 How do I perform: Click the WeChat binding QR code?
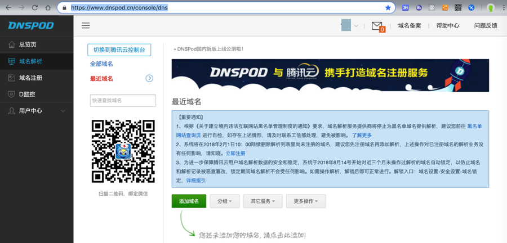123,151
